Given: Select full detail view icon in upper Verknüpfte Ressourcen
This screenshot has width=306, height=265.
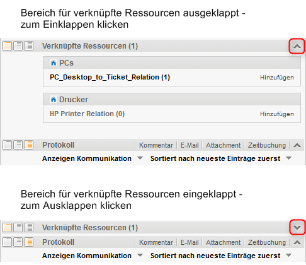Looking at the screenshot, I should coord(29,46).
